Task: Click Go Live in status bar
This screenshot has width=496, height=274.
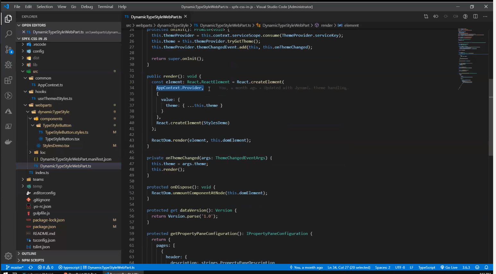Action: pyautogui.click(x=449, y=267)
